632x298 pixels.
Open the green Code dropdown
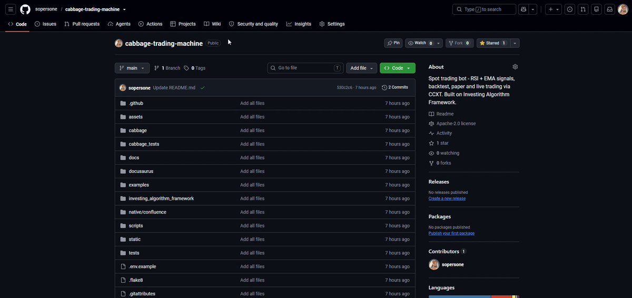(x=398, y=68)
